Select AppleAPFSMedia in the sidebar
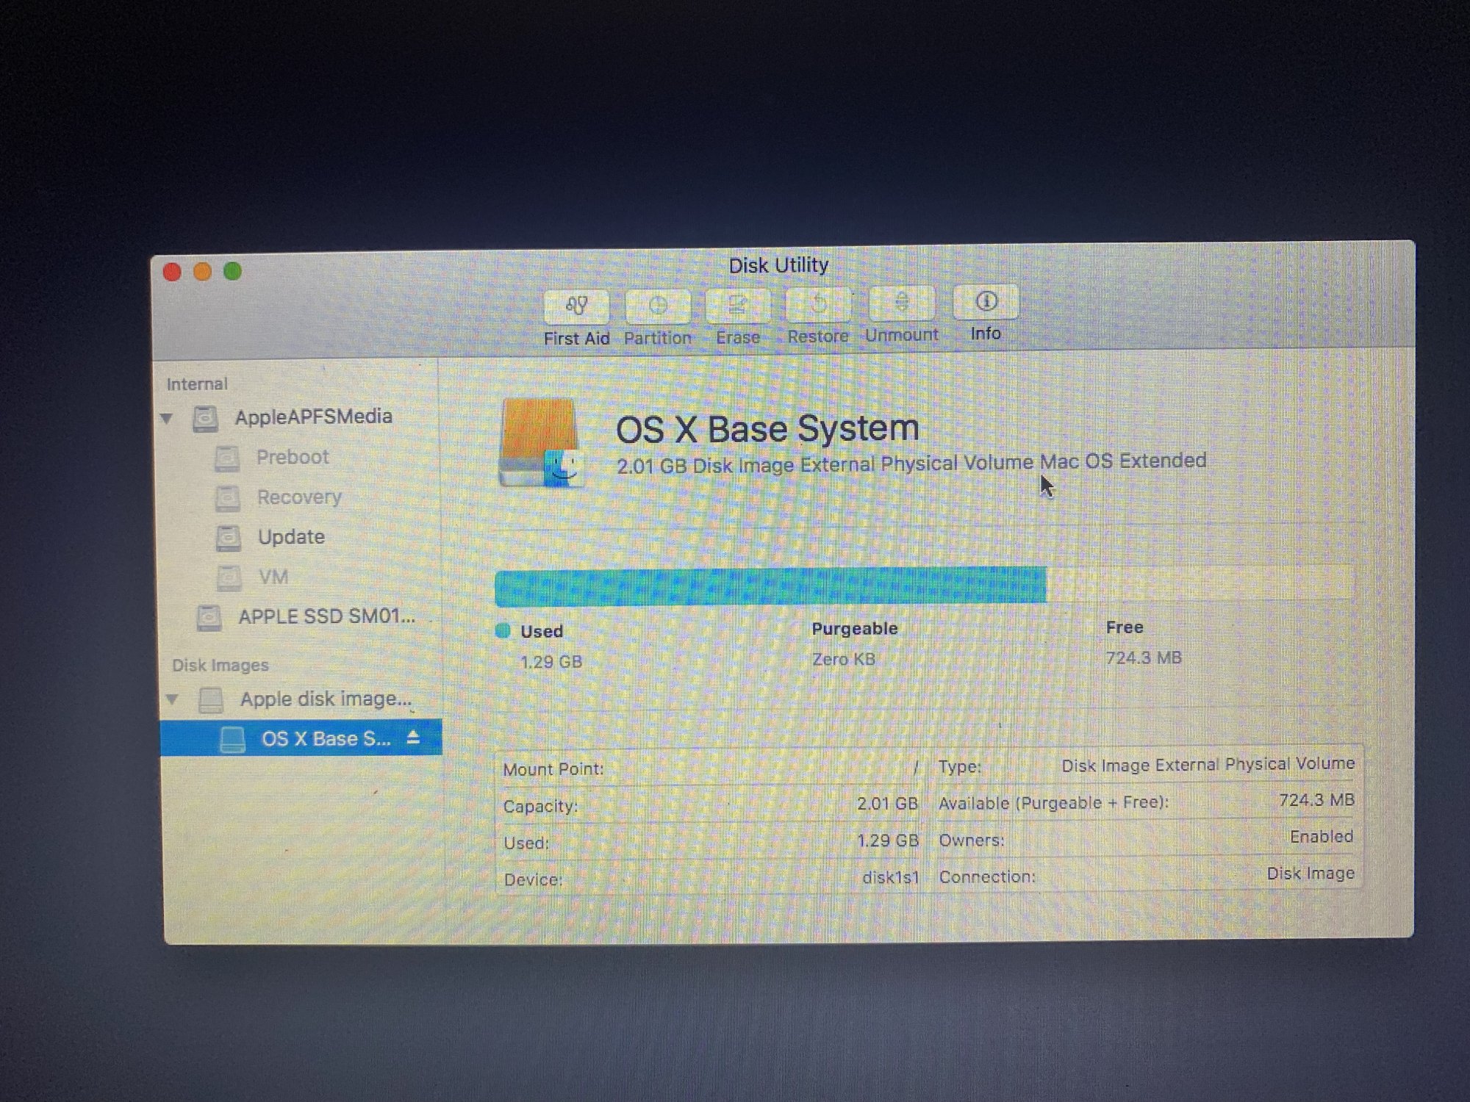 (313, 417)
